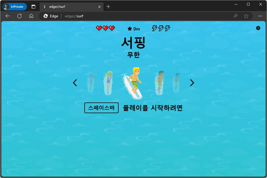Click the first red heart life icon
The width and height of the screenshot is (267, 178).
99,28
